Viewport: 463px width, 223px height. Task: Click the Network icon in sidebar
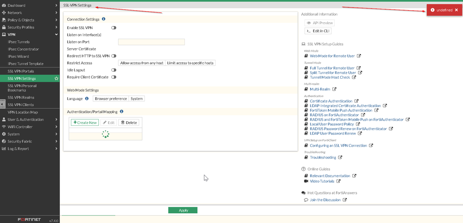[4, 12]
